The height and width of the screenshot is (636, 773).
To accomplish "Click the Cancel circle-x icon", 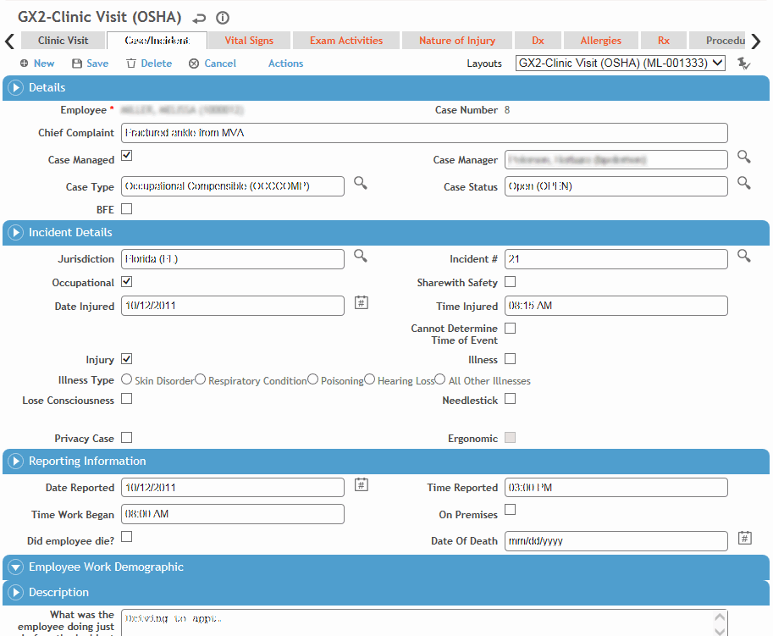I will point(194,64).
